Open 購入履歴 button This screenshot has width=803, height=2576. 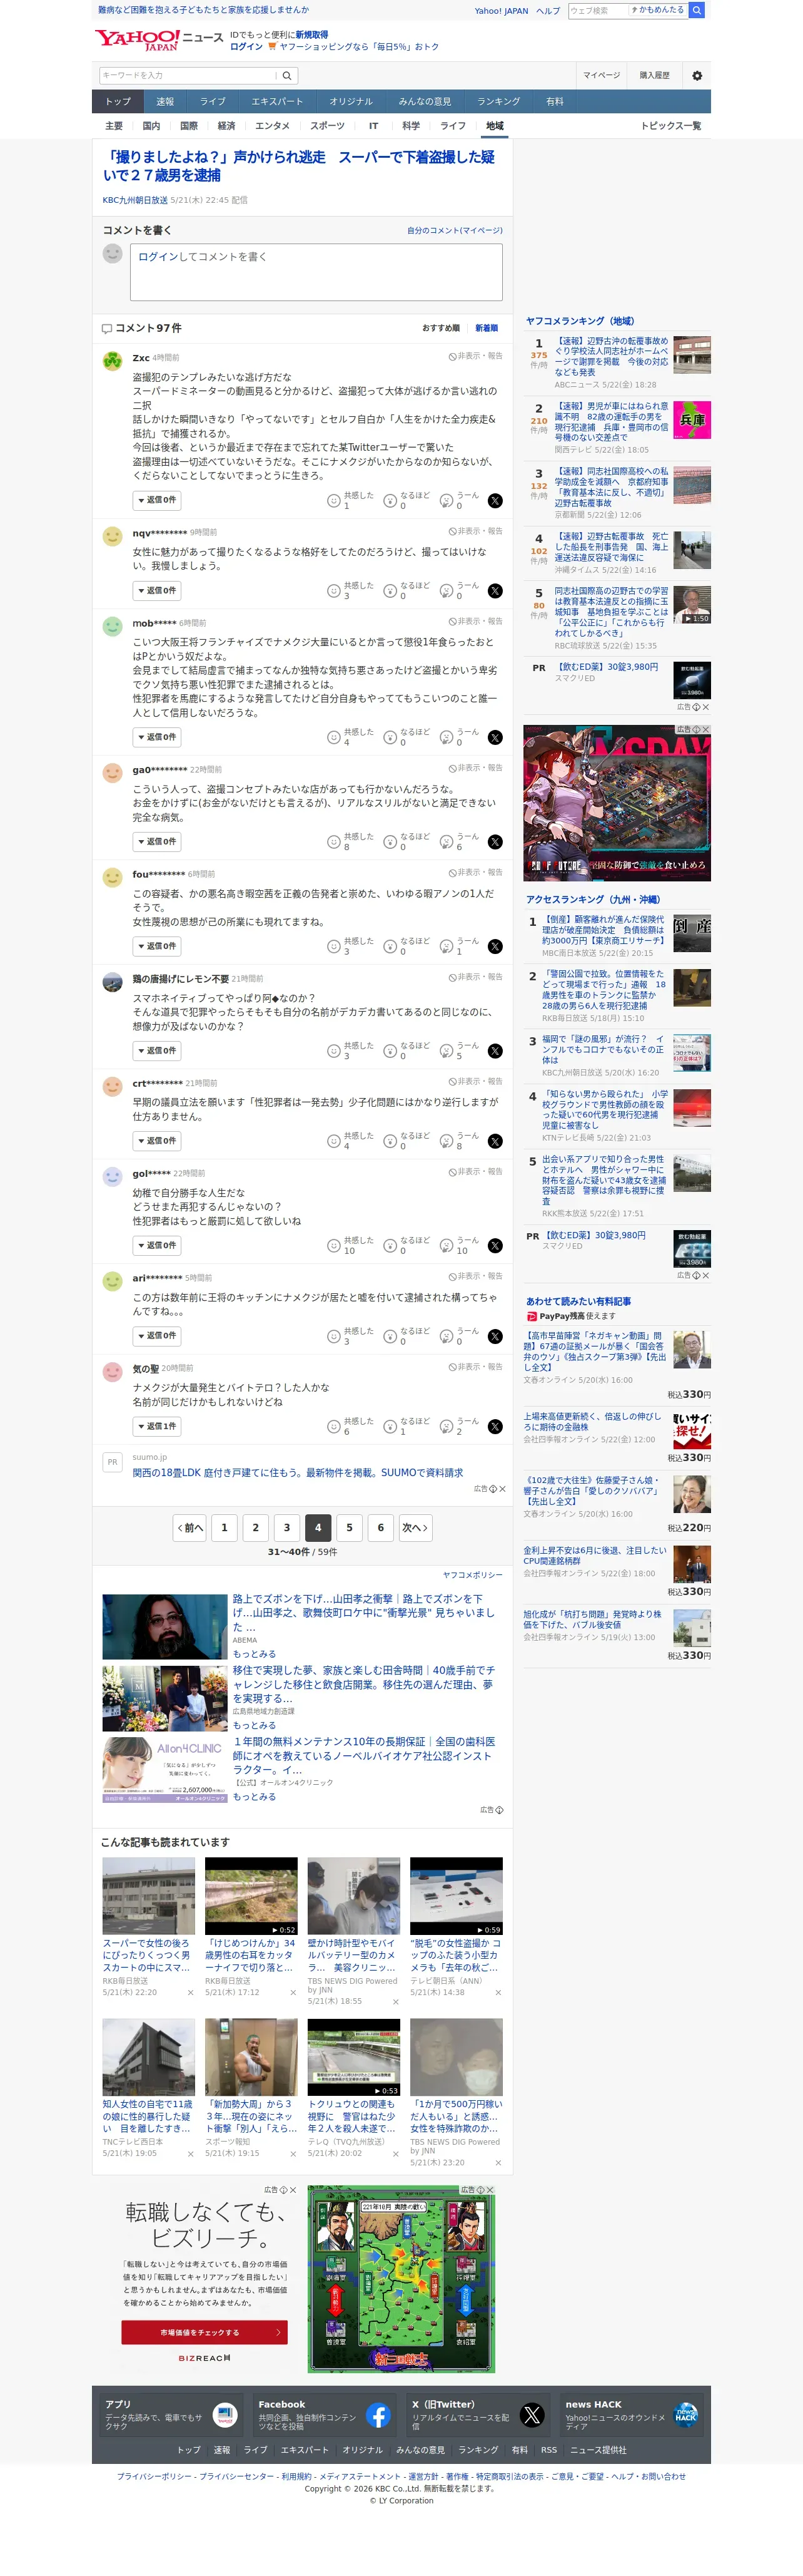tap(654, 75)
